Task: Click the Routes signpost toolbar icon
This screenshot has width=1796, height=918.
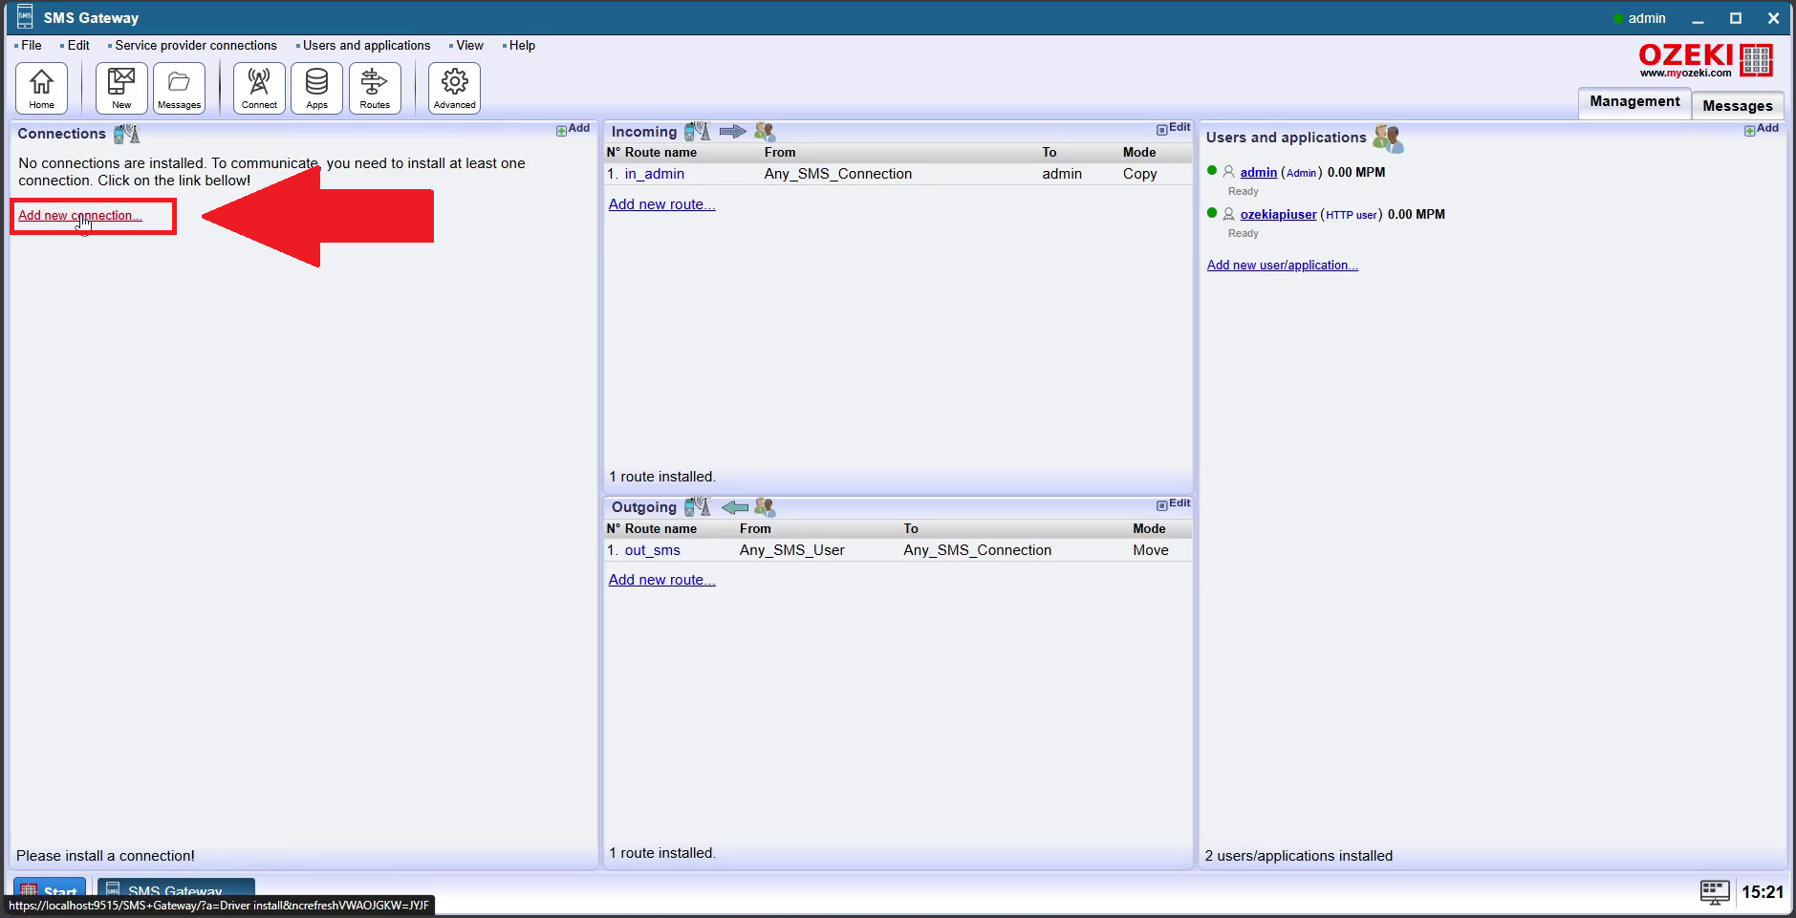Action: [375, 89]
